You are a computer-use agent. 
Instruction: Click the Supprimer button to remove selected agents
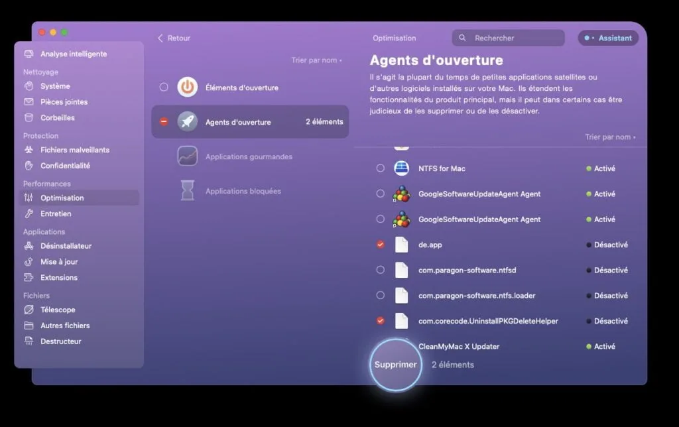pyautogui.click(x=396, y=364)
